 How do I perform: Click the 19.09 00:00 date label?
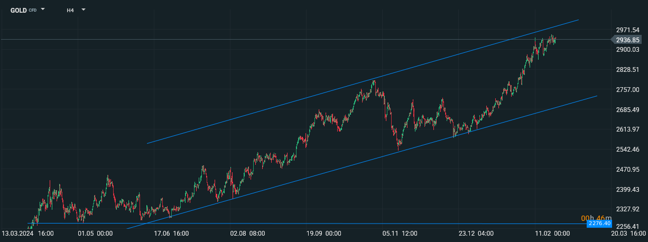click(x=323, y=233)
